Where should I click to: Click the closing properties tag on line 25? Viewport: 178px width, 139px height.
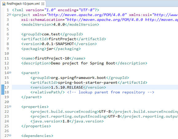click(36, 126)
